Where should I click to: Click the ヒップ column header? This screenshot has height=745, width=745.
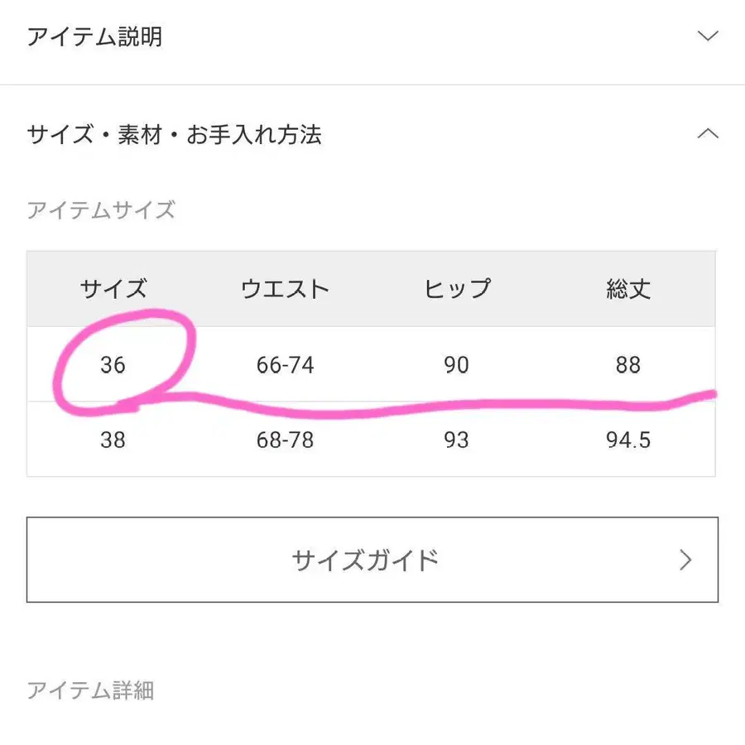tap(457, 288)
